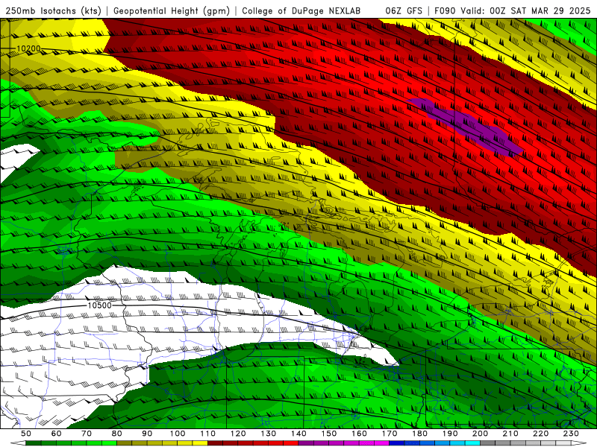Click the legend value 110

coord(208,434)
